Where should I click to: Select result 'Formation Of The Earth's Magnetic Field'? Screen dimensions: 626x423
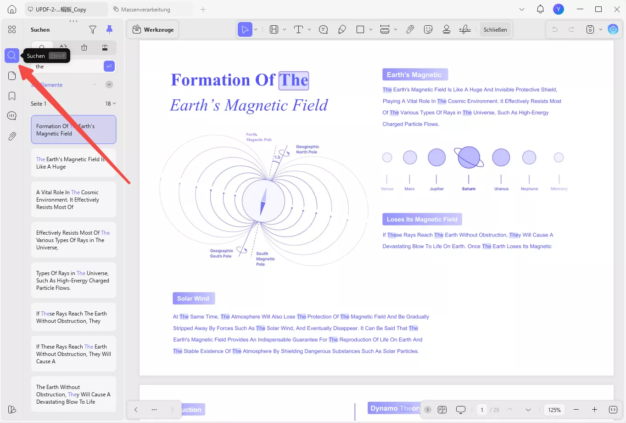73,130
